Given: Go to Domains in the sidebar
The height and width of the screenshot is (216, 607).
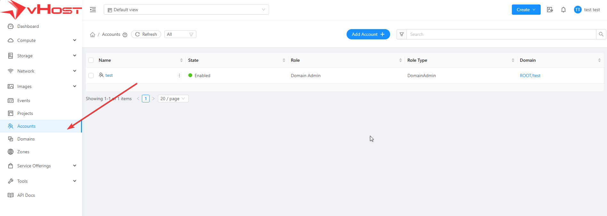Looking at the screenshot, I should 26,139.
